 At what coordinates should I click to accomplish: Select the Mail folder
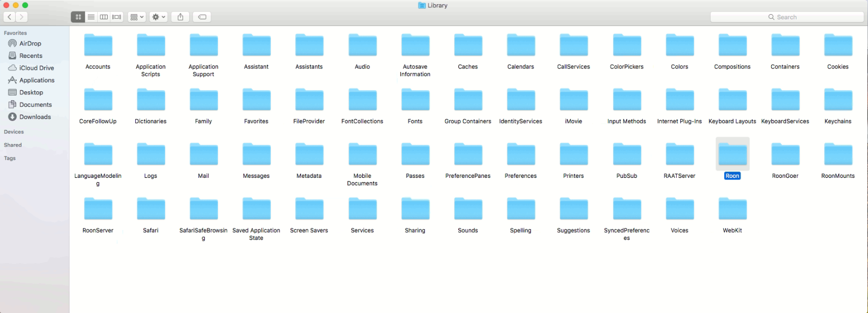[204, 154]
